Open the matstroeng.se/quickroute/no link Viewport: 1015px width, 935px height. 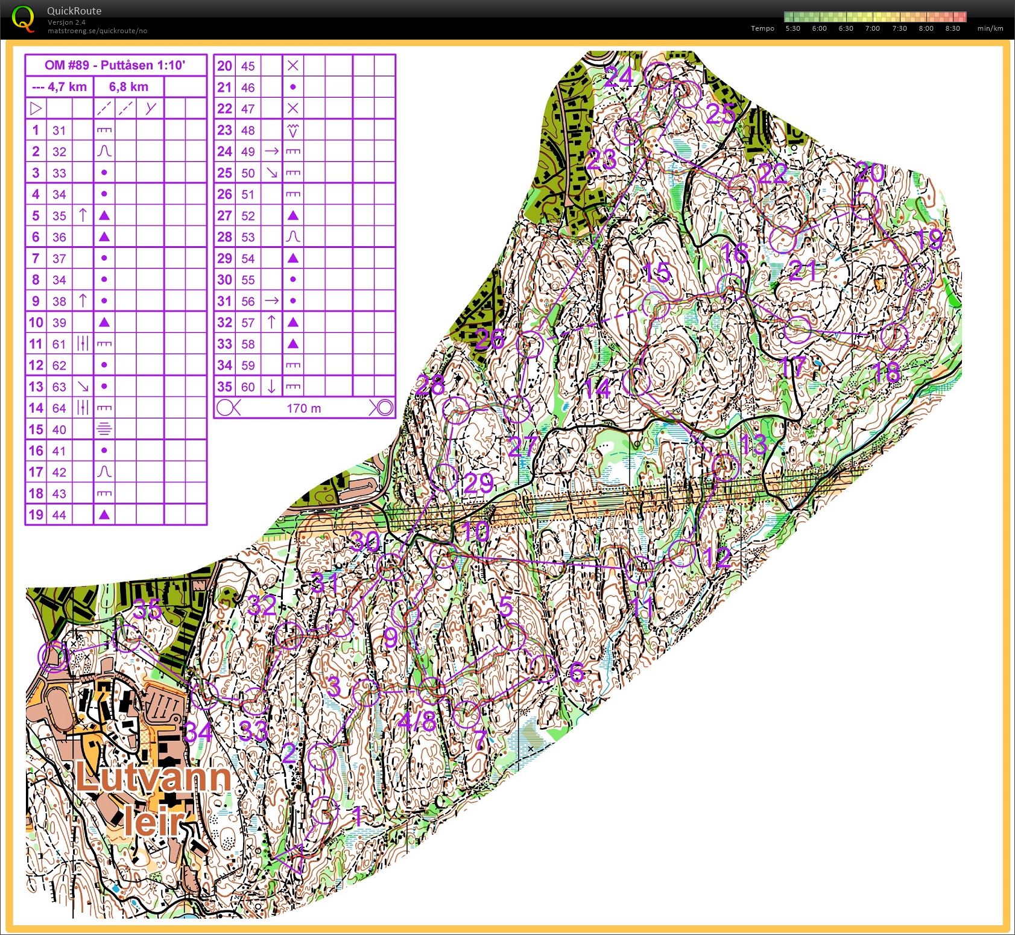pos(97,31)
